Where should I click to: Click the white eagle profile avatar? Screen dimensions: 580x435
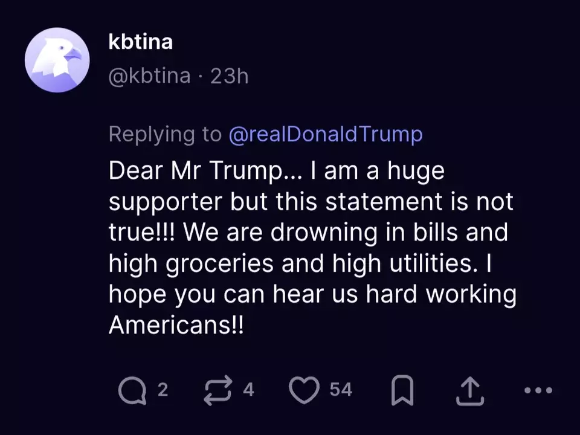tap(57, 60)
